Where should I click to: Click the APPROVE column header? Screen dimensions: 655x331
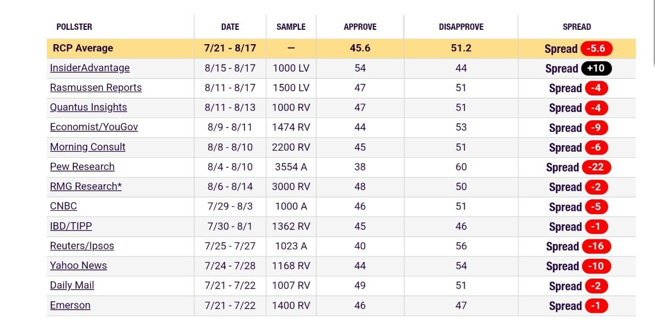point(360,27)
